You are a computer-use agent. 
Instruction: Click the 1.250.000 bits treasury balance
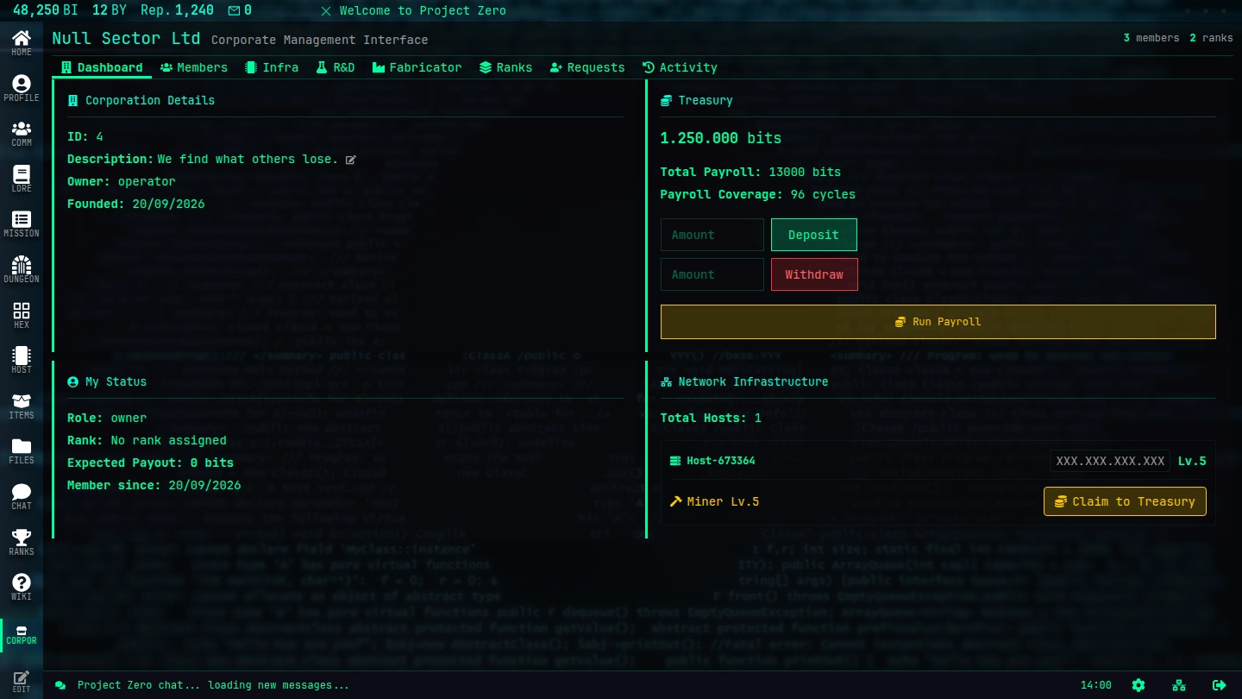[x=721, y=138]
